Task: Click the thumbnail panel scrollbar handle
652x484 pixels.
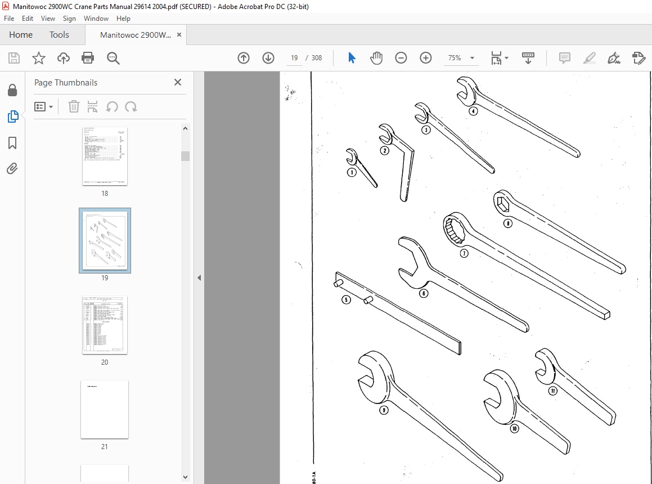Action: (186, 156)
